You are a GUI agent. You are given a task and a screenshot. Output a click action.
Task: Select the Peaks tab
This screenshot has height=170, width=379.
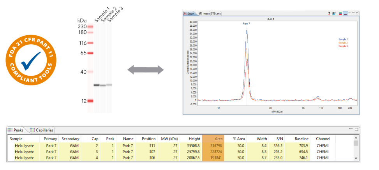pyautogui.click(x=16, y=130)
